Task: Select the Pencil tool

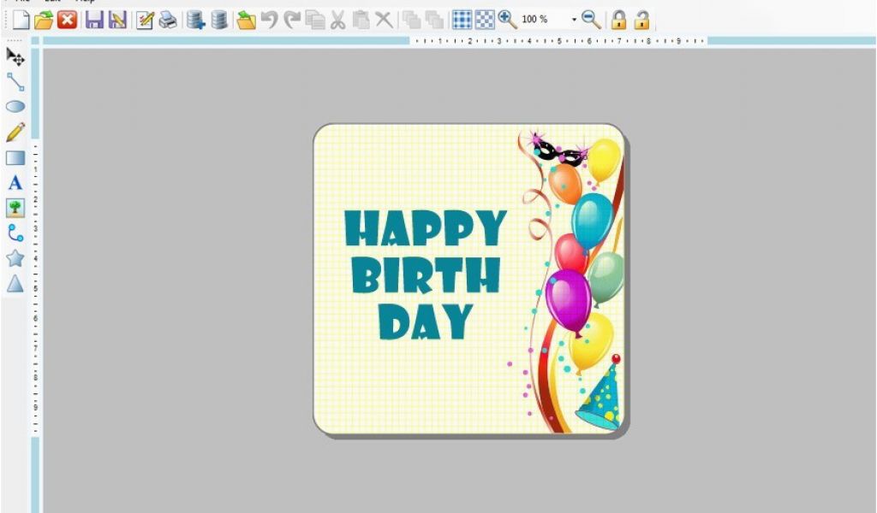Action: (15, 133)
